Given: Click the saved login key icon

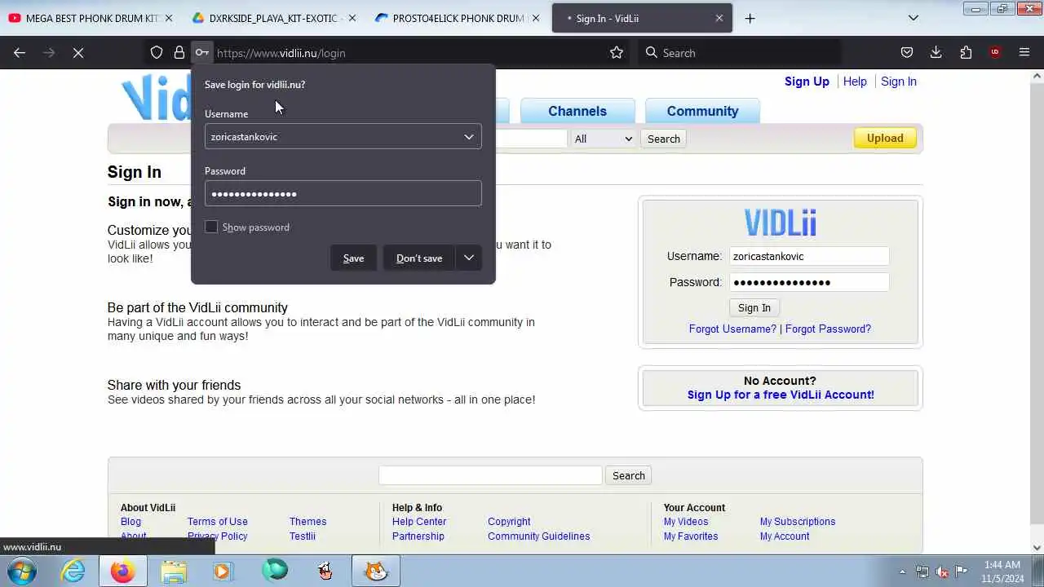Looking at the screenshot, I should point(201,53).
